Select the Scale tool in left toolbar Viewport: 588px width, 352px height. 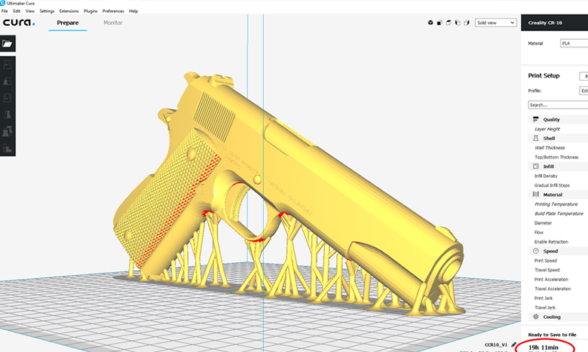[7, 81]
